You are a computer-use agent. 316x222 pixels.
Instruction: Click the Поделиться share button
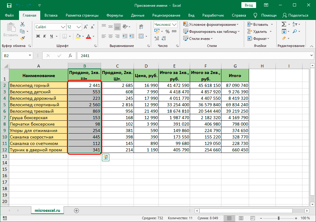[x=295, y=15]
